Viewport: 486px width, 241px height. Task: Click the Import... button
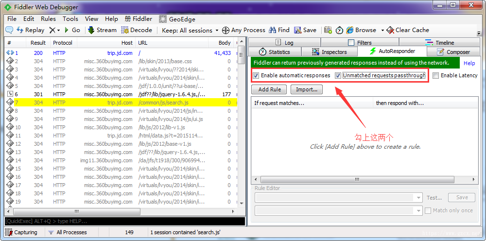(x=307, y=89)
